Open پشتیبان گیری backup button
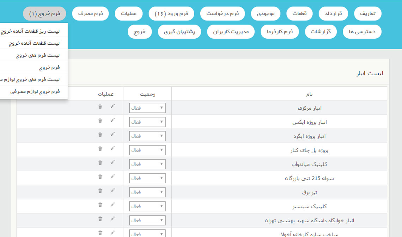The height and width of the screenshot is (237, 402). point(179,32)
